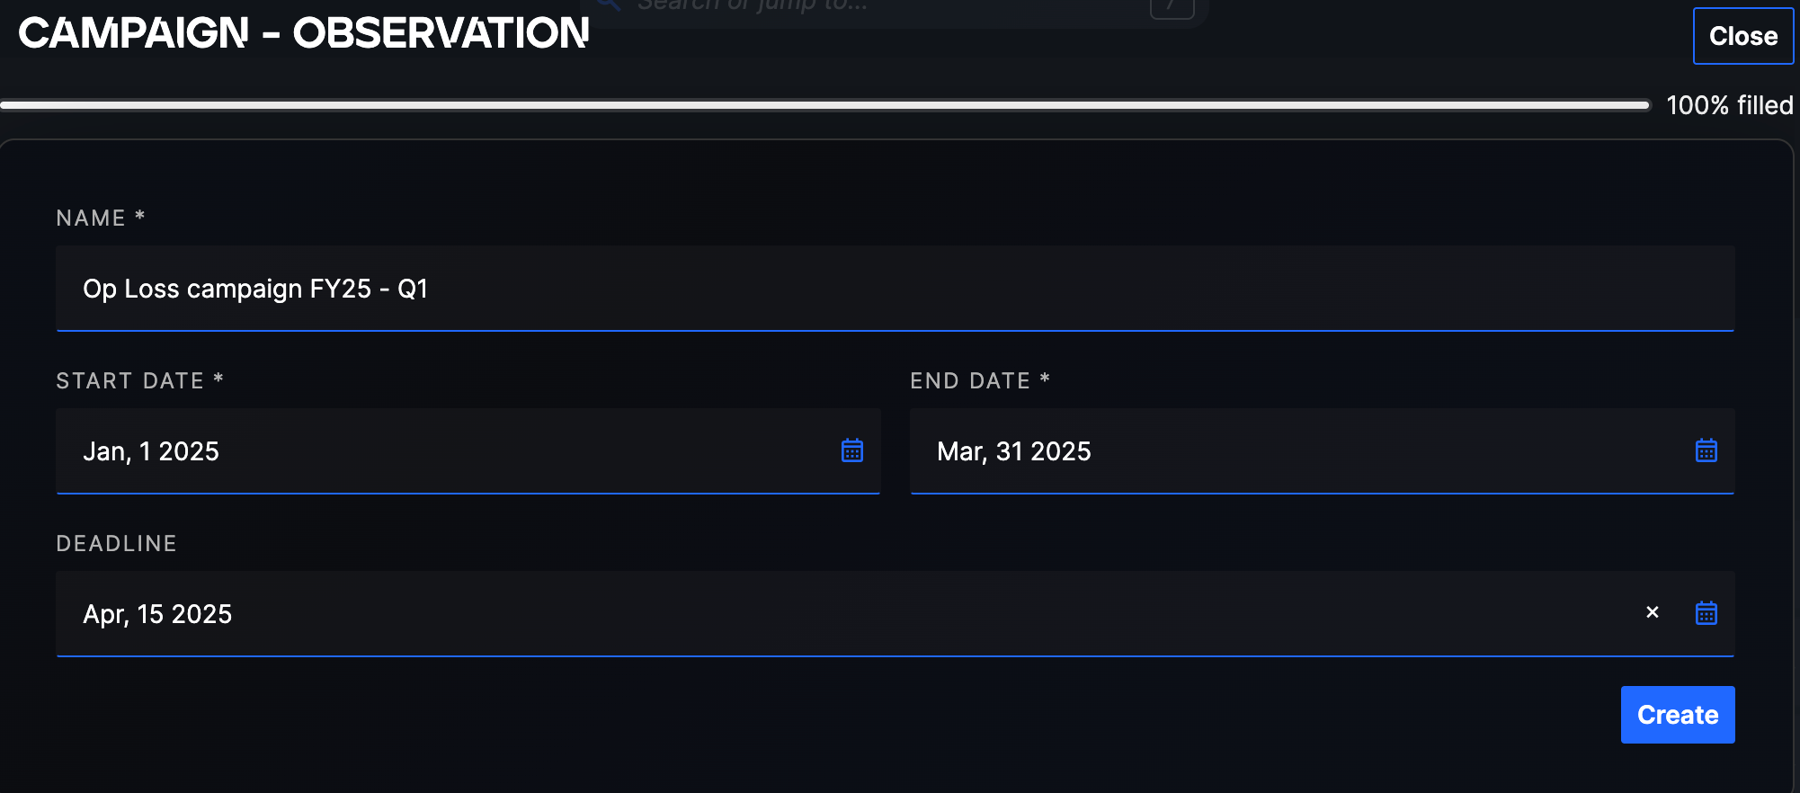Click the 100% filled indicator text
The height and width of the screenshot is (793, 1800).
1729,105
